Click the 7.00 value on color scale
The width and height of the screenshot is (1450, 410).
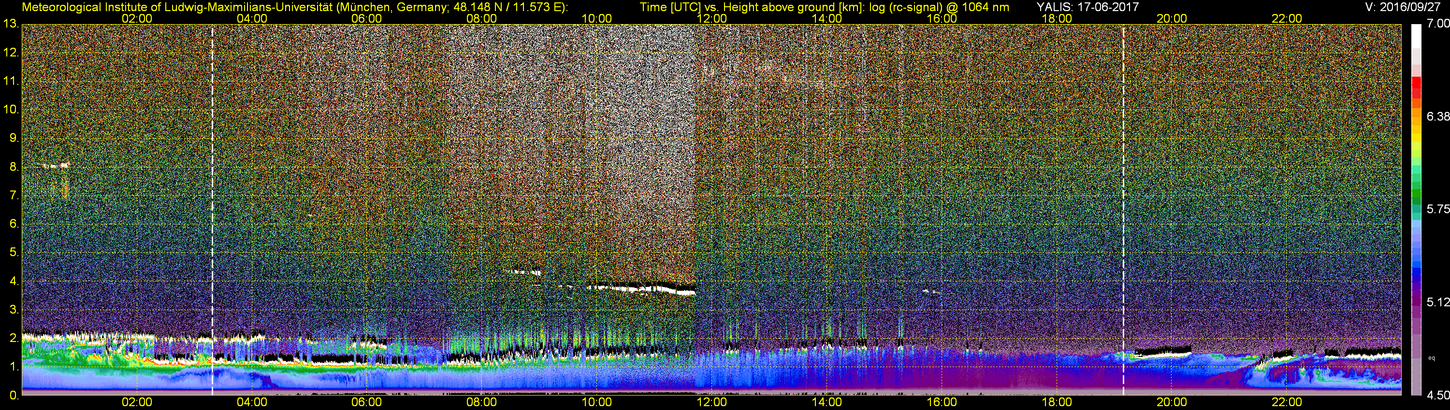click(1437, 24)
